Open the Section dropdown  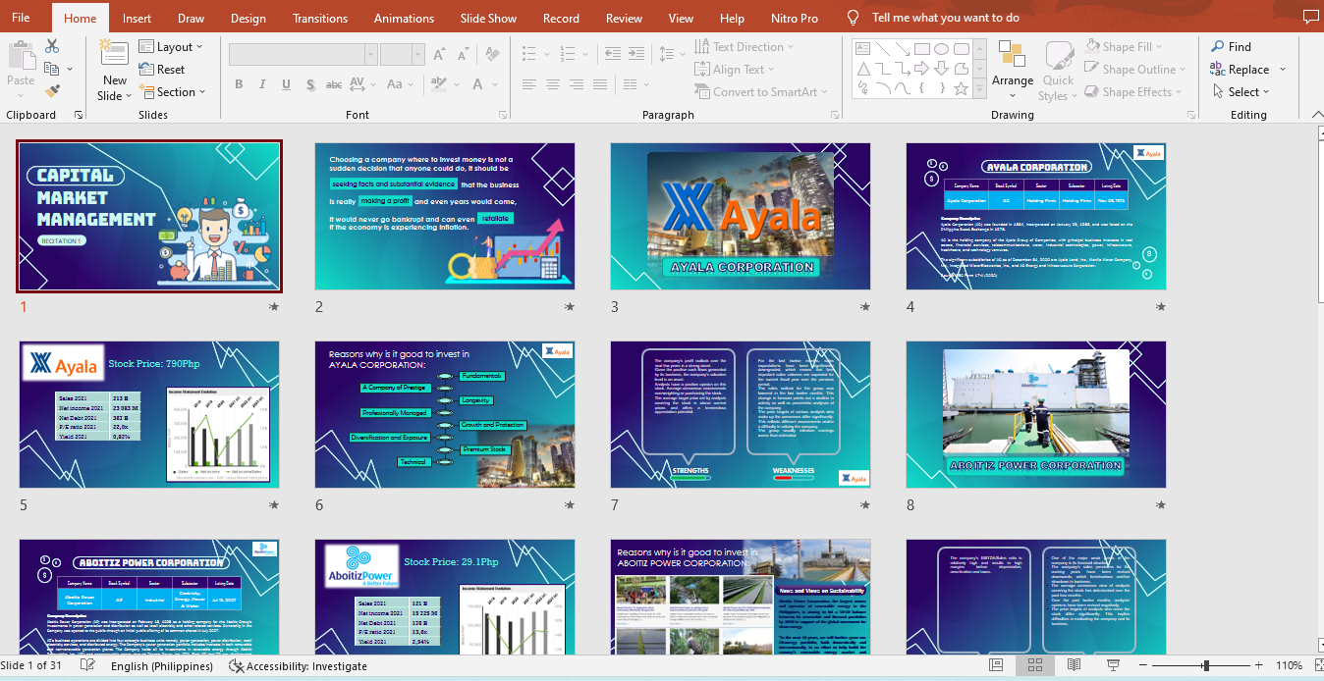point(172,92)
